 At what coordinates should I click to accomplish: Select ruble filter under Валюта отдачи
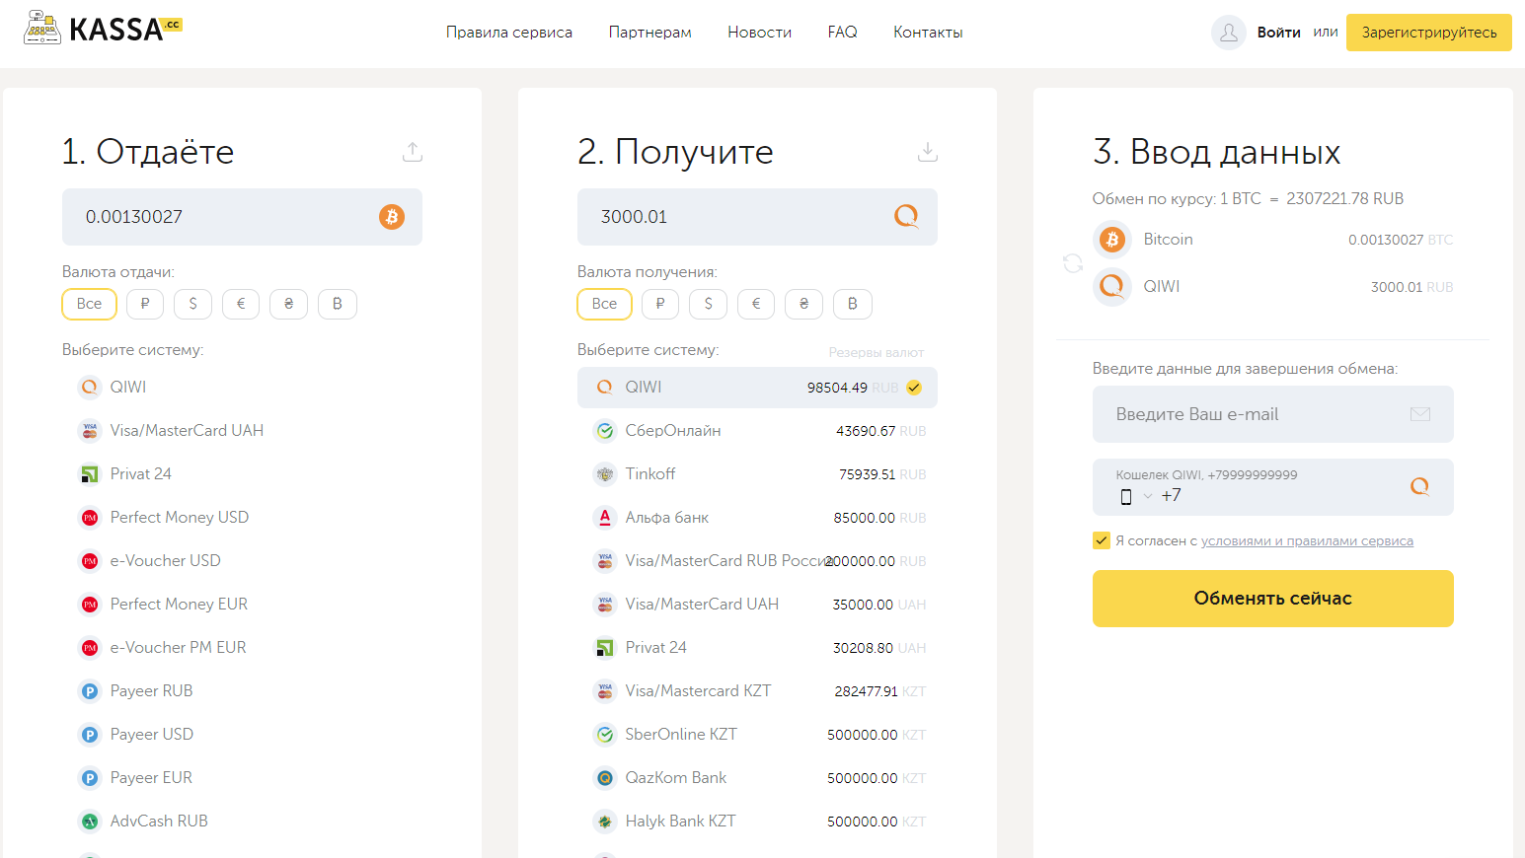145,304
